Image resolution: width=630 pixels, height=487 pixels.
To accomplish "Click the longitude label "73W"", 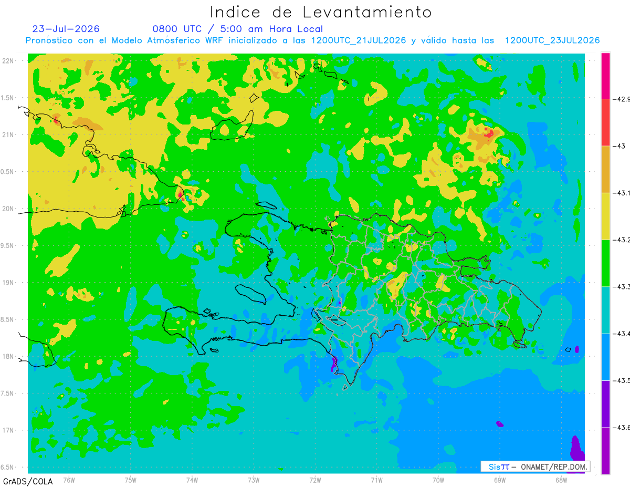I will coord(254,480).
